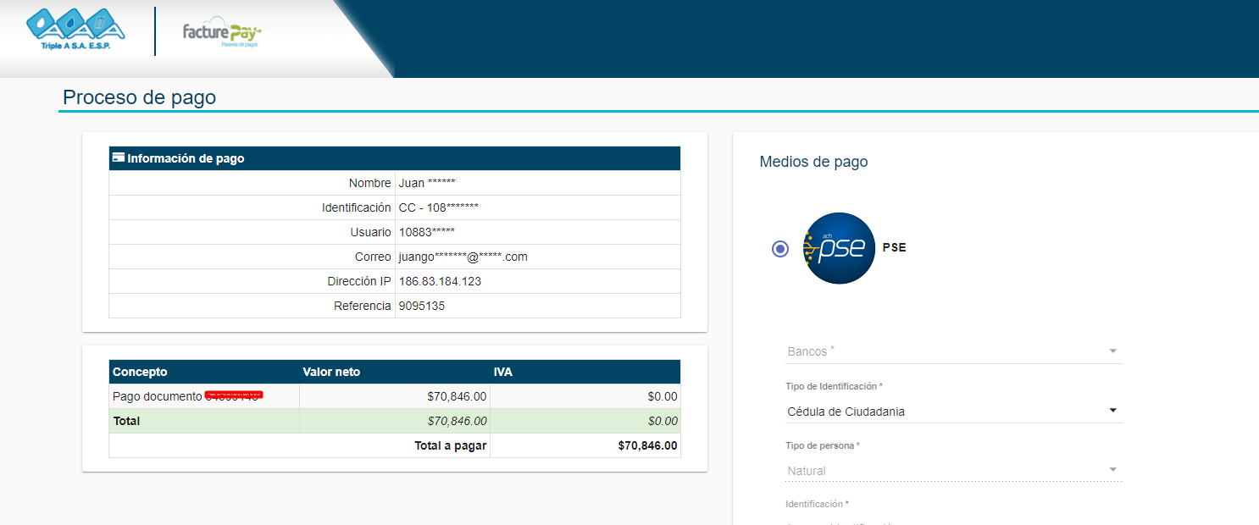
Task: Click the Medios de pago heading
Action: pyautogui.click(x=813, y=161)
